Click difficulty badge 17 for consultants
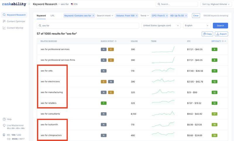The height and width of the screenshot is (141, 234). [x=214, y=114]
